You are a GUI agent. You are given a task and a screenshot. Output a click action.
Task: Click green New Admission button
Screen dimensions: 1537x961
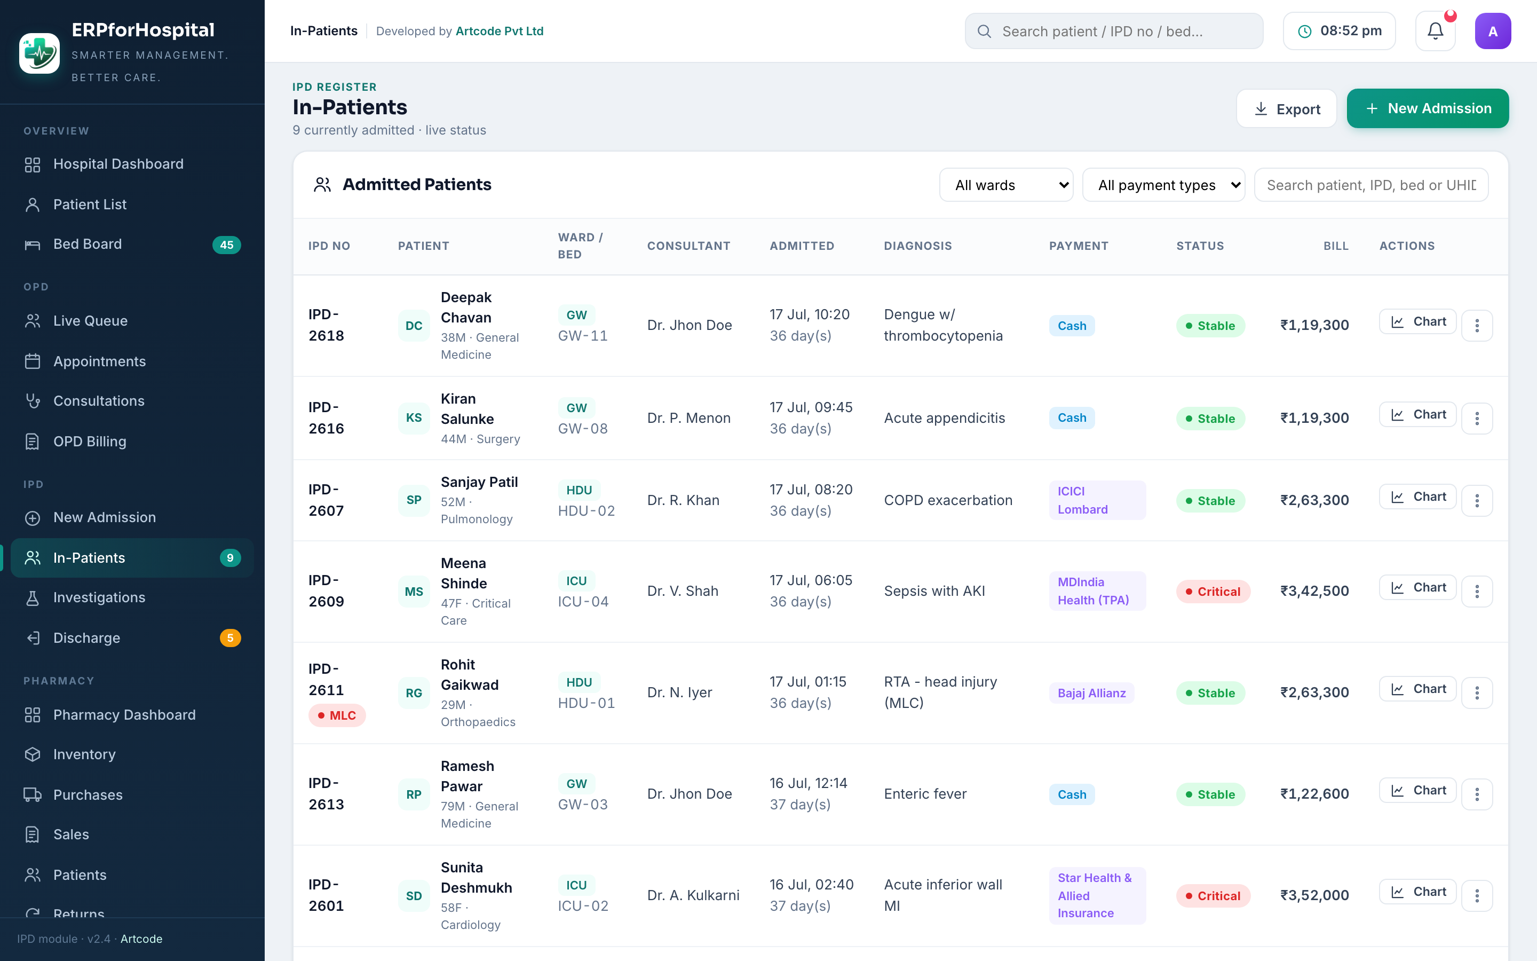pos(1427,109)
